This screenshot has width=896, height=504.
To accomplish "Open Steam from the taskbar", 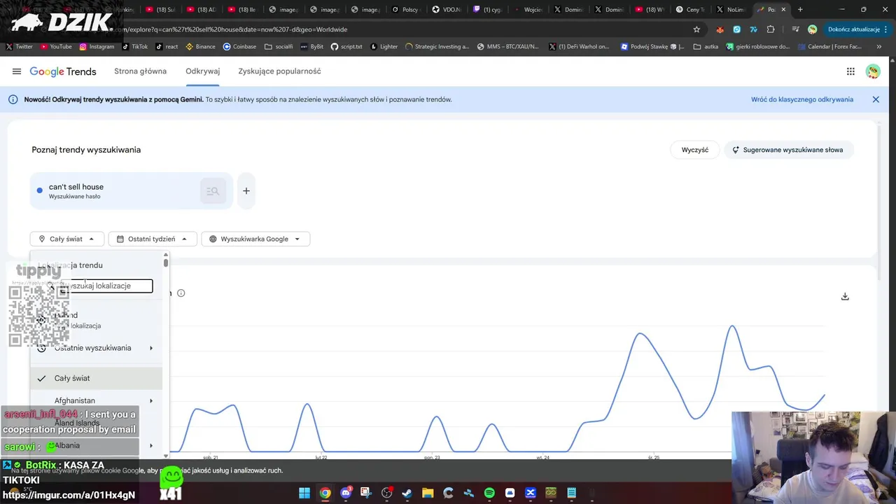I will (407, 493).
